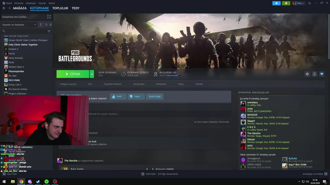Viewport: 330px width, 185px height.
Task: Click the downloads icon in bottom bar
Action: point(143,174)
